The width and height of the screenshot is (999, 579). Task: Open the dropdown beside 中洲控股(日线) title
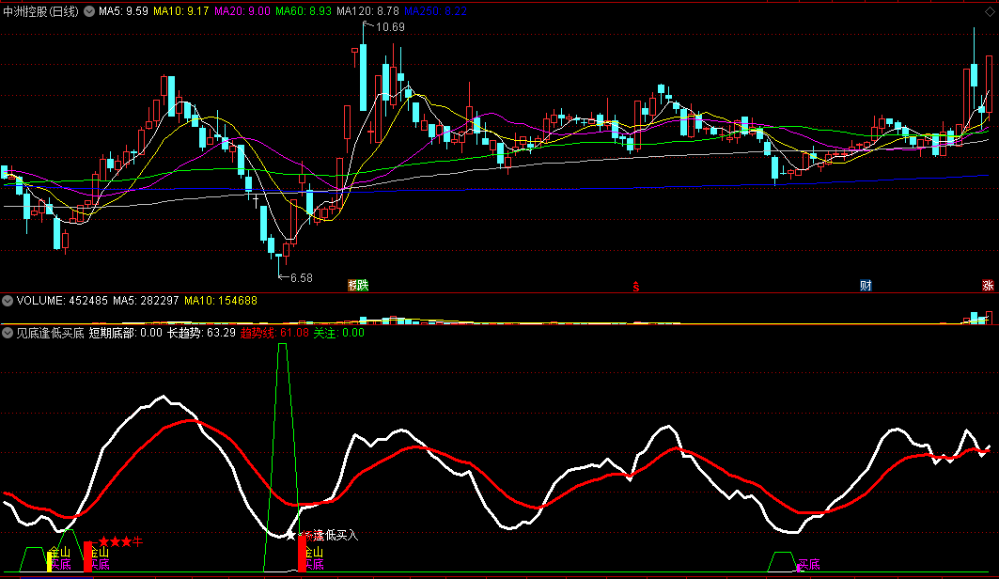pyautogui.click(x=89, y=11)
